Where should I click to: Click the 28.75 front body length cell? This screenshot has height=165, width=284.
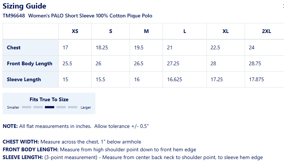click(255, 63)
